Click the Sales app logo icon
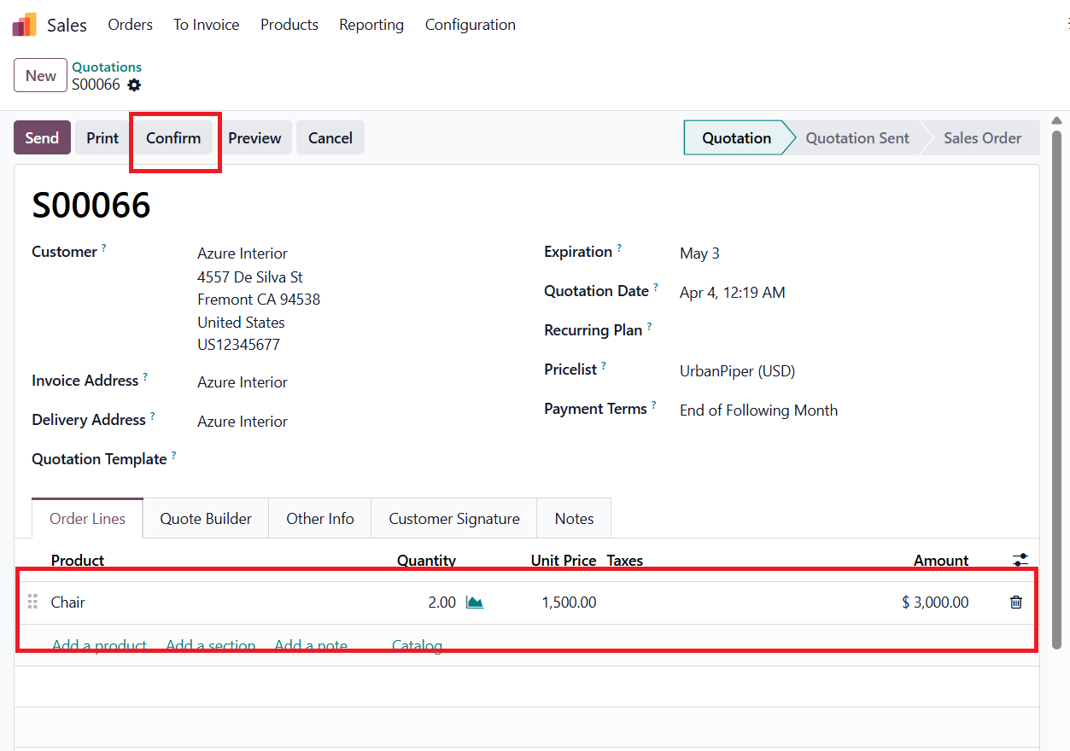Viewport: 1070px width, 751px height. coord(24,25)
